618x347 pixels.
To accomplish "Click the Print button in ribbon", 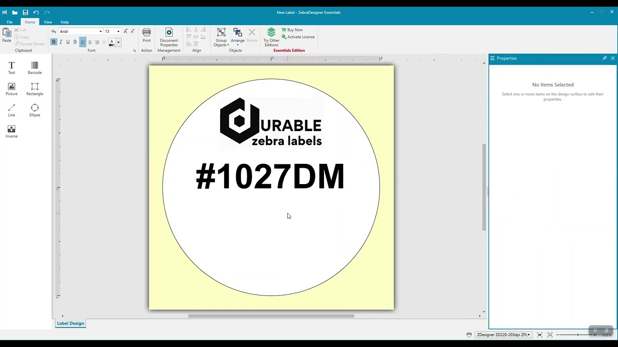I will click(146, 35).
